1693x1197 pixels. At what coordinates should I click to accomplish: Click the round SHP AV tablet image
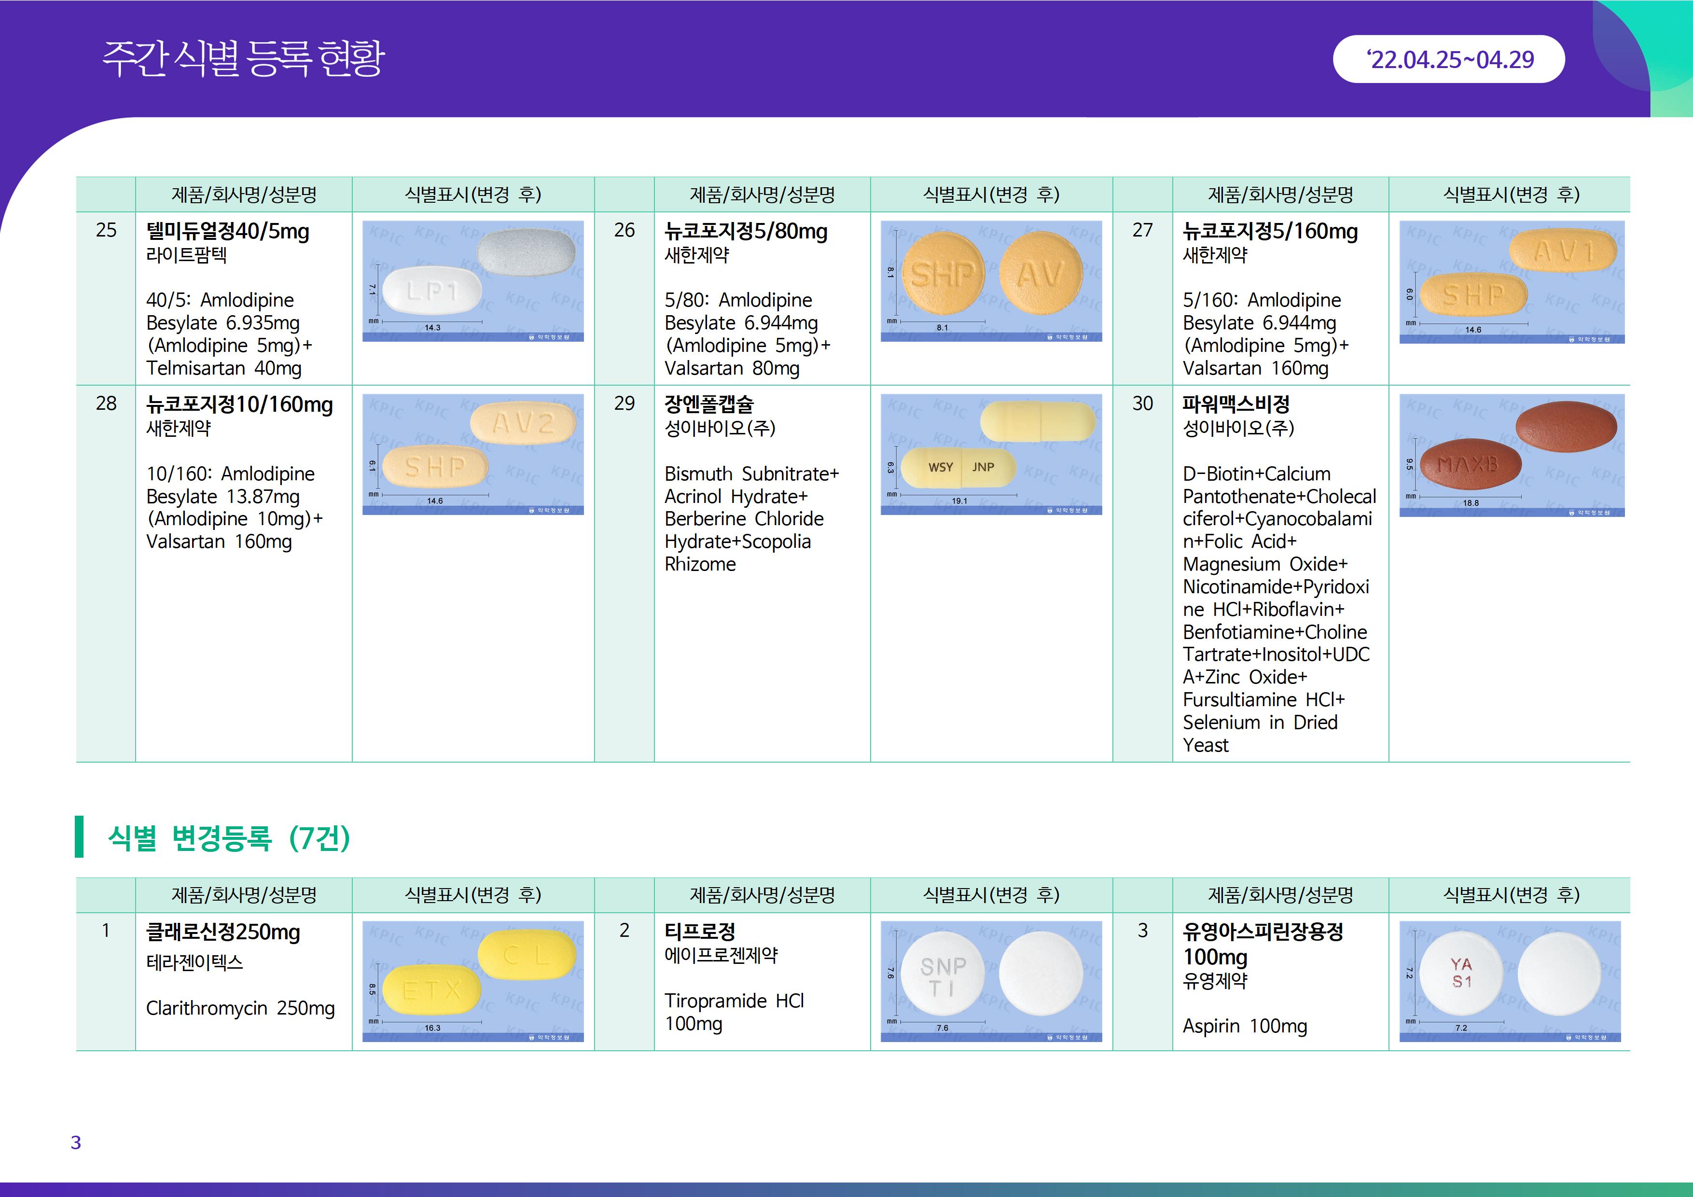(991, 281)
